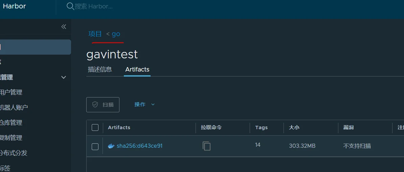Screen dimensions: 404x172
Task: Go to 复制管理 in sidebar
Action: [11, 138]
